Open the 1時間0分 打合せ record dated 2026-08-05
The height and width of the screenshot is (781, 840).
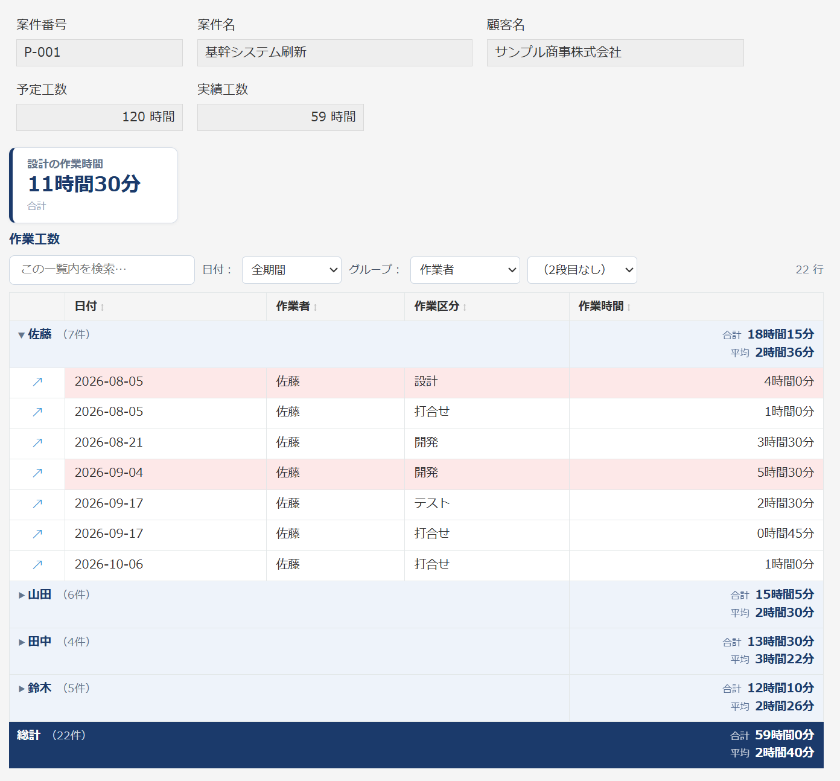tap(37, 412)
